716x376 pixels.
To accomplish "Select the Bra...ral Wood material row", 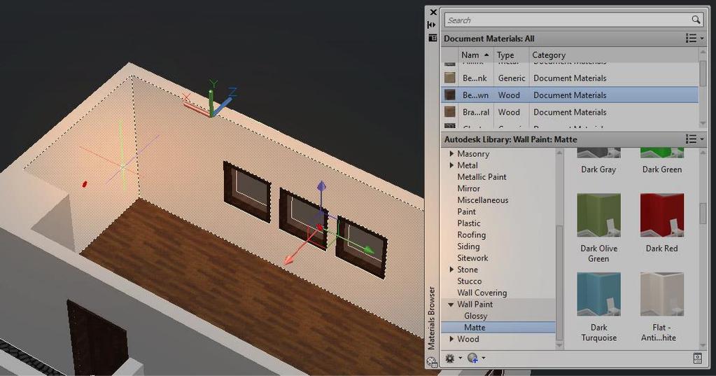I will coord(570,112).
